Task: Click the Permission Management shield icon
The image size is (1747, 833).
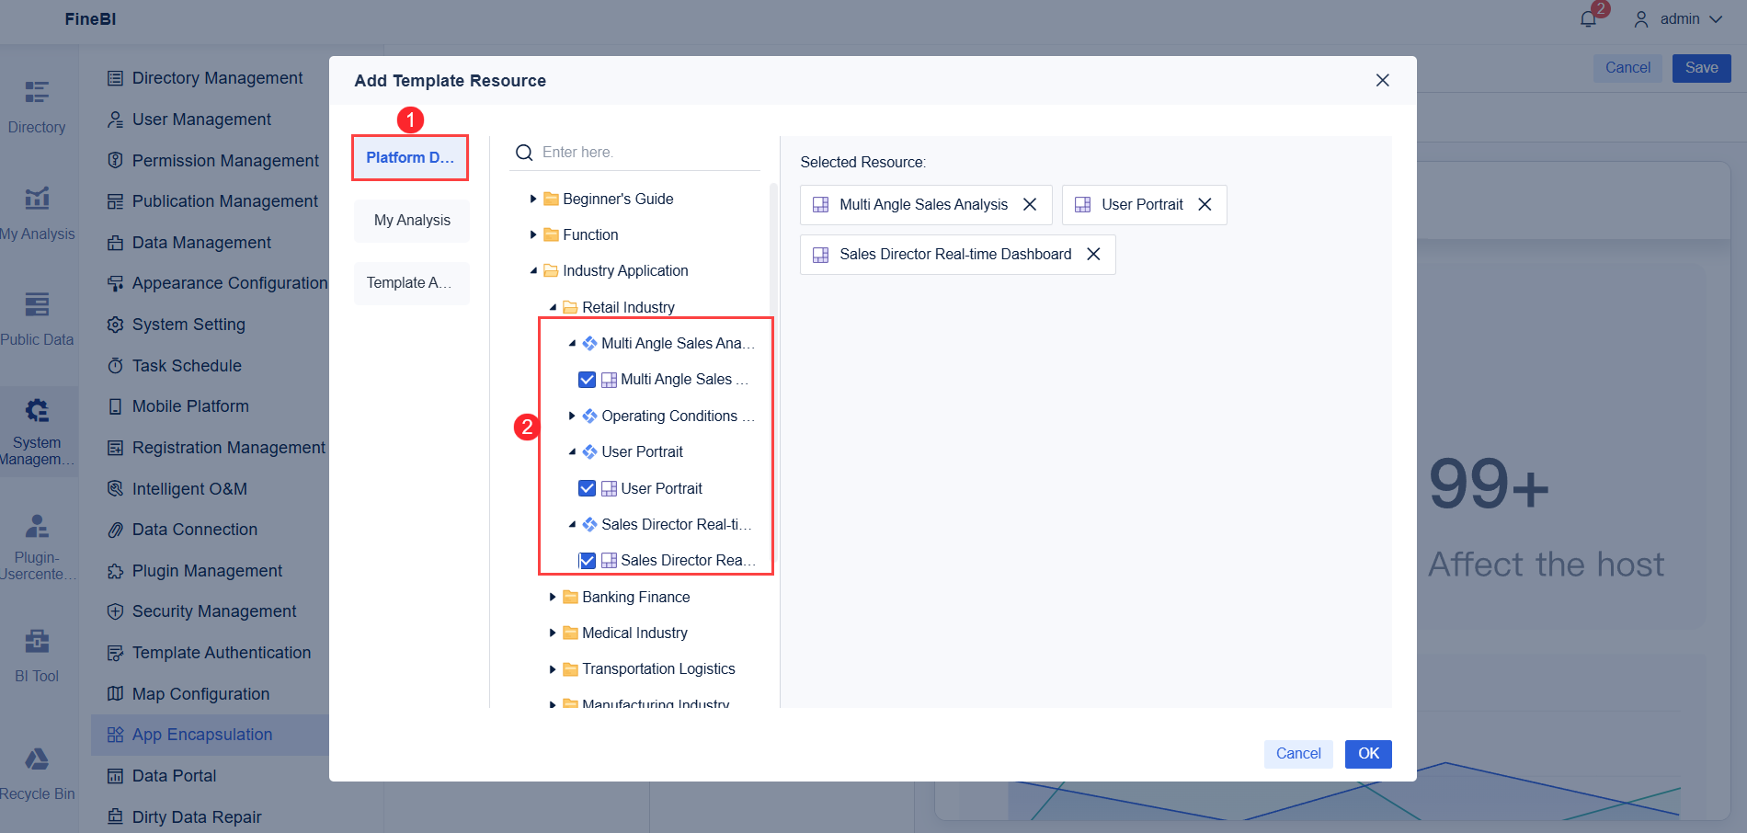Action: [115, 160]
